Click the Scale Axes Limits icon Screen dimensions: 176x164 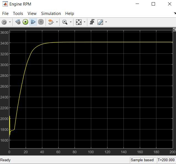click(x=79, y=22)
